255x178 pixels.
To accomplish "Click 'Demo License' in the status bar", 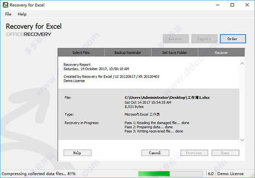I will (230, 174).
